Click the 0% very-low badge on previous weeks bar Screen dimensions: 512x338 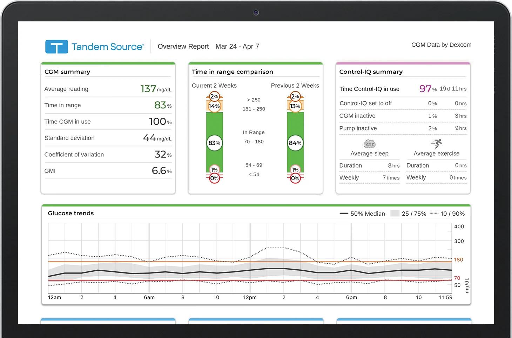[295, 178]
